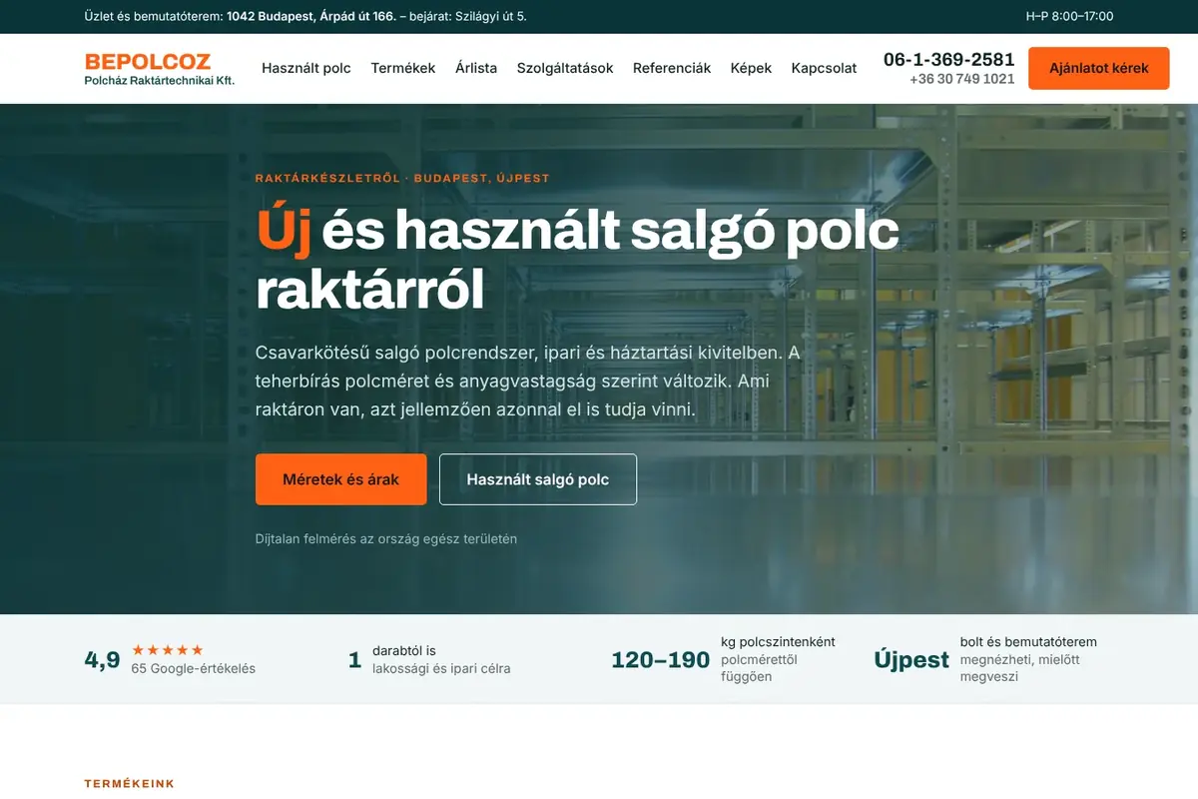
Task: Click the bejárat: Szilágyi út 5. text
Action: pos(469,16)
